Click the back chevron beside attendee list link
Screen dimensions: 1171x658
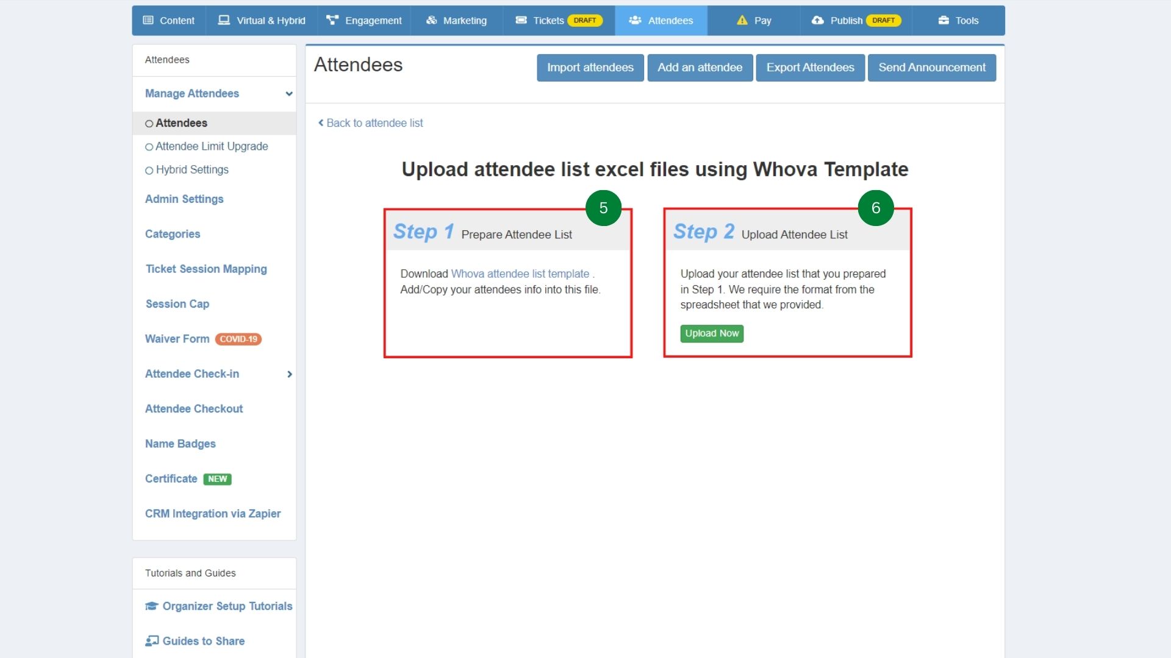tap(321, 122)
